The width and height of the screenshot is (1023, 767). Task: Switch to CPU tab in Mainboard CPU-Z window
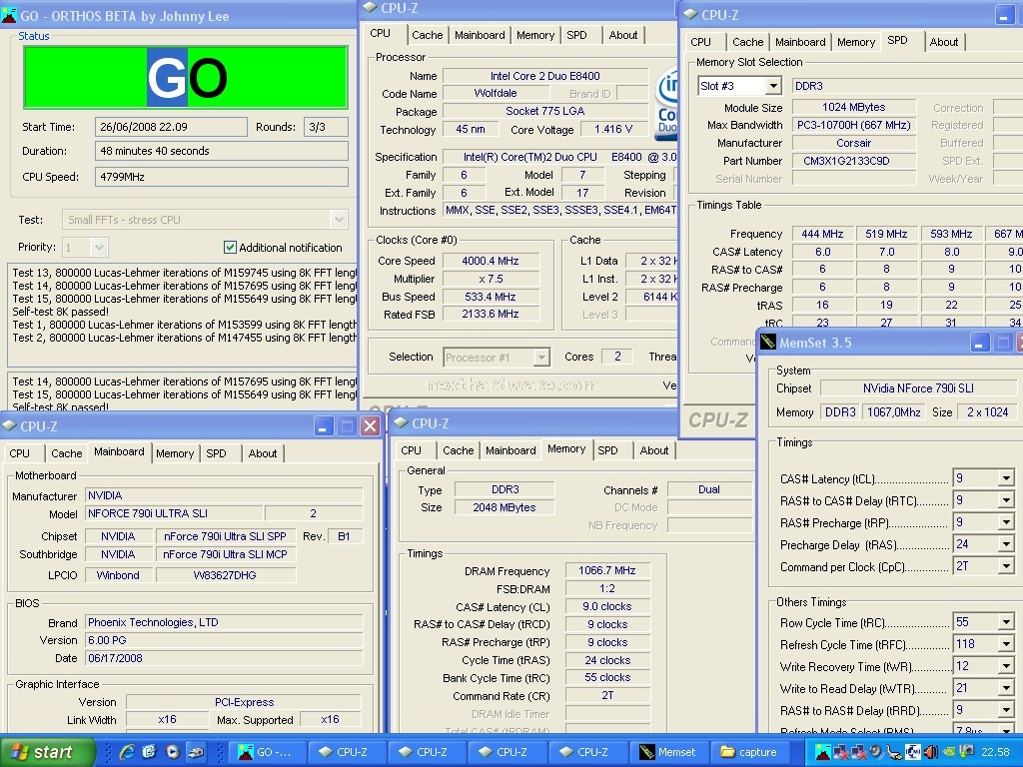20,453
